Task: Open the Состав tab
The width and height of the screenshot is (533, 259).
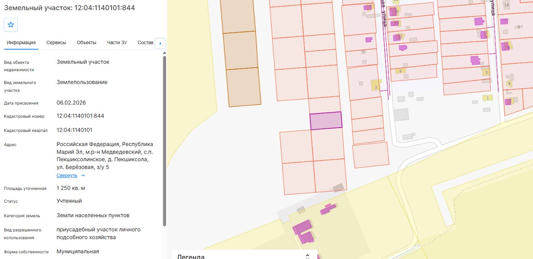Action: 145,43
